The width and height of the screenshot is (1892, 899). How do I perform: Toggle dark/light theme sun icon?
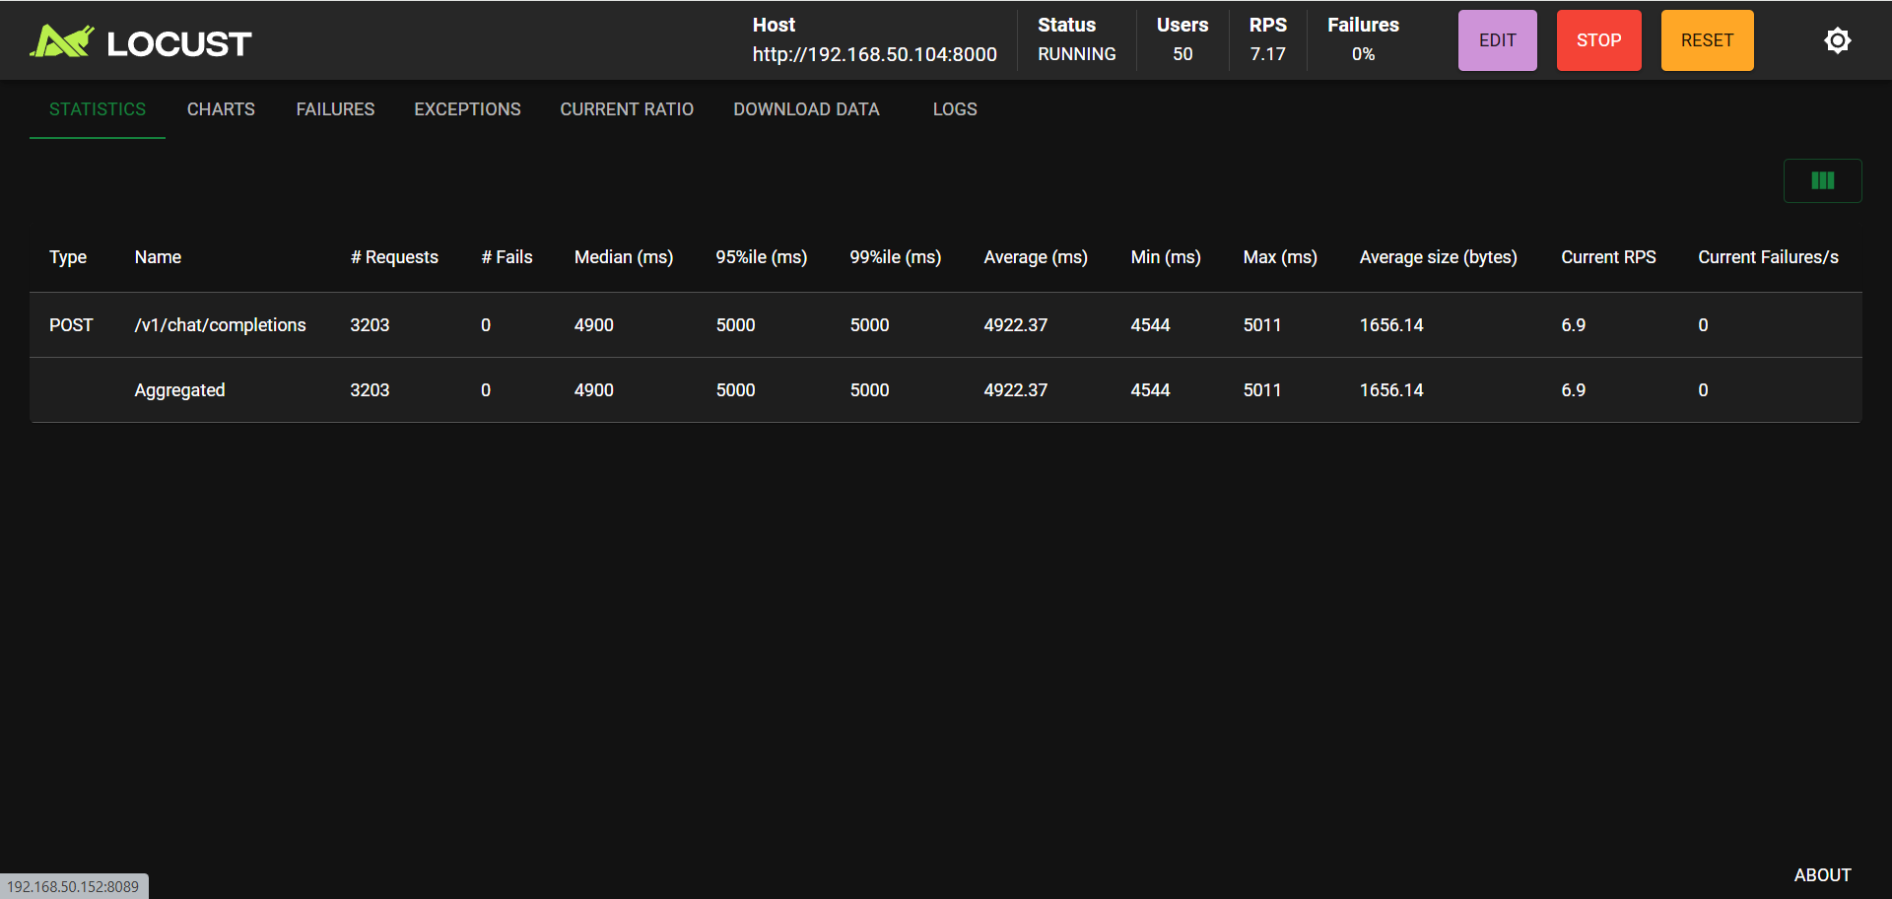click(x=1837, y=40)
